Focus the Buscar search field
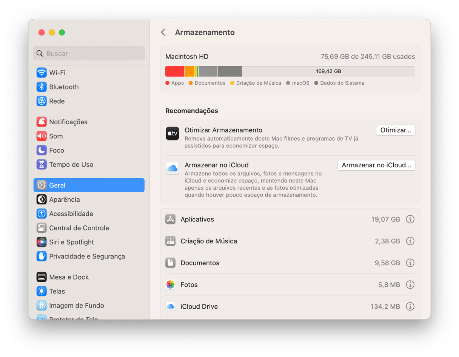 (89, 54)
